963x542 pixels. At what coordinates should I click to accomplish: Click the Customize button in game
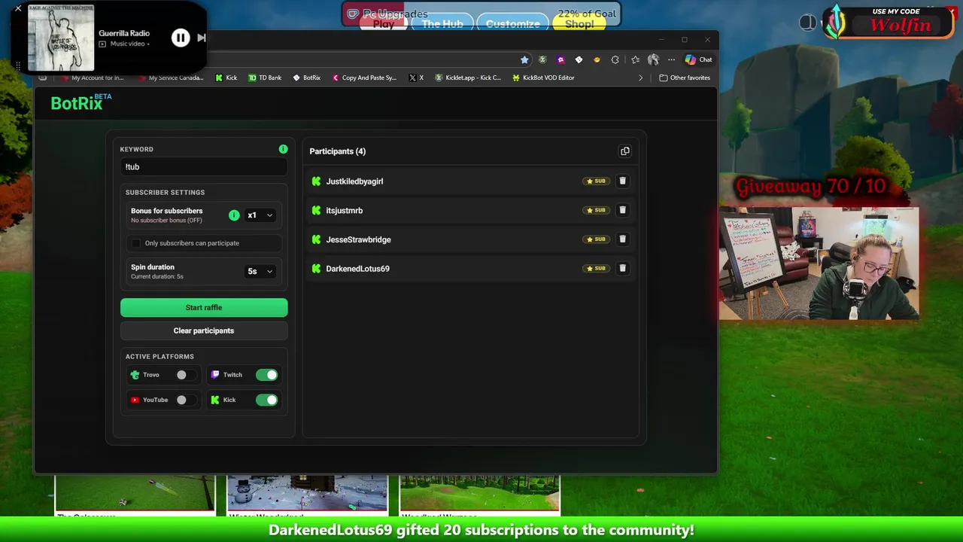pyautogui.click(x=512, y=23)
